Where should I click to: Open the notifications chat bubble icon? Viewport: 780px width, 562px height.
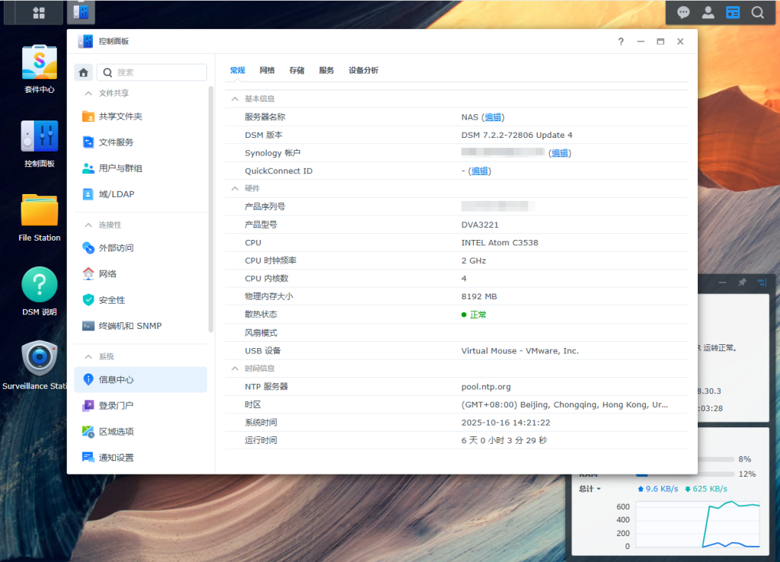[x=683, y=12]
